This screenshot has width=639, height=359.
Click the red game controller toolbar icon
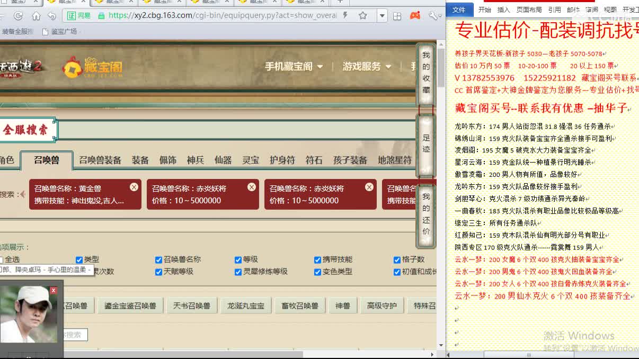click(415, 15)
